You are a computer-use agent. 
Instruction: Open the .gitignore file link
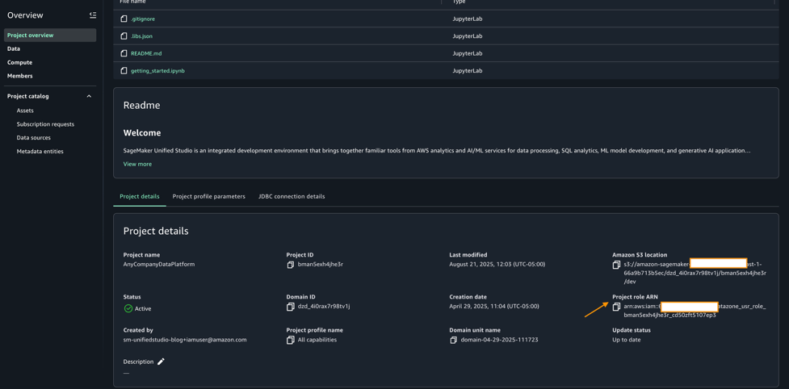tap(143, 19)
